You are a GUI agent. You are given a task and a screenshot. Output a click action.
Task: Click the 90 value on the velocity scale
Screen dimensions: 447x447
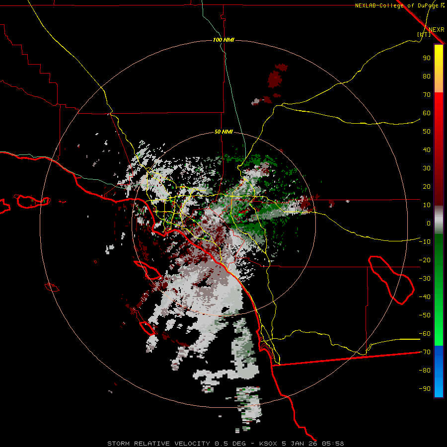pos(427,58)
